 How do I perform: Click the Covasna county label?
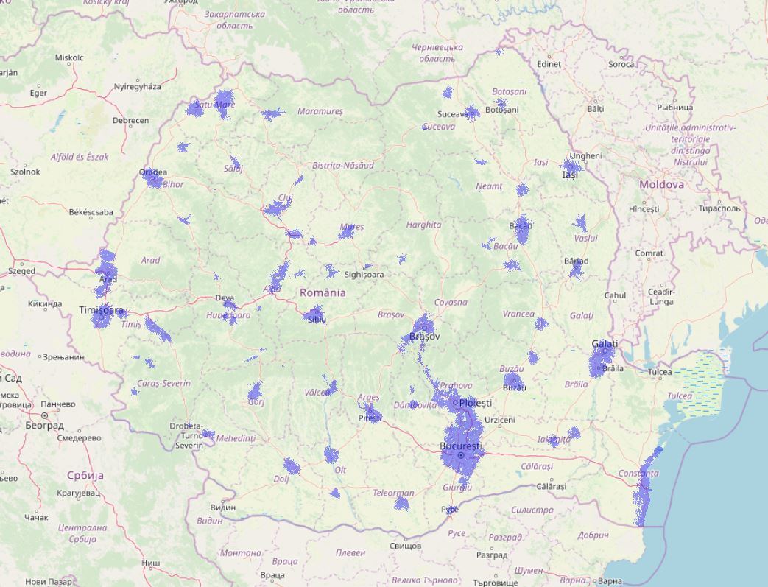click(x=451, y=302)
